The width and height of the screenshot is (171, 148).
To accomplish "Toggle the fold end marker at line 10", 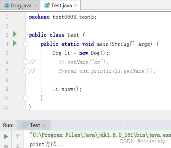I will (26, 98).
